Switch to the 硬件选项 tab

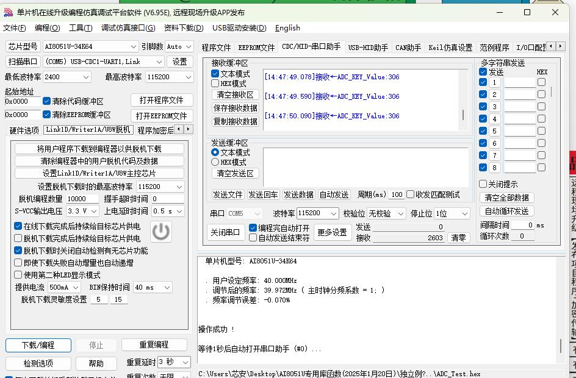click(x=24, y=130)
